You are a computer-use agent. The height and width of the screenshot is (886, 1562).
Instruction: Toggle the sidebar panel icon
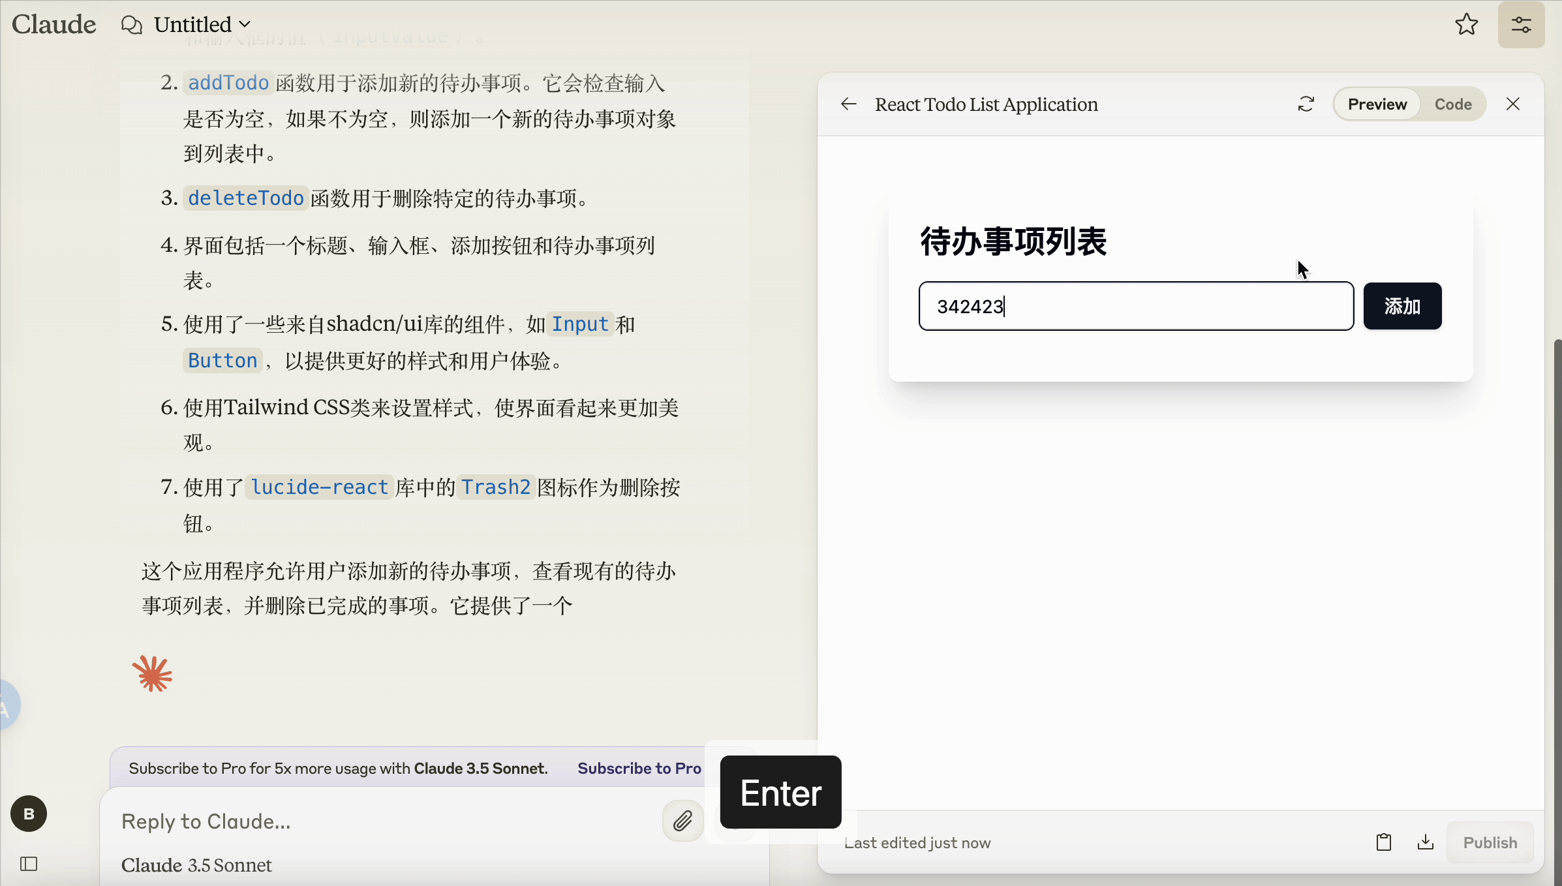tap(29, 864)
